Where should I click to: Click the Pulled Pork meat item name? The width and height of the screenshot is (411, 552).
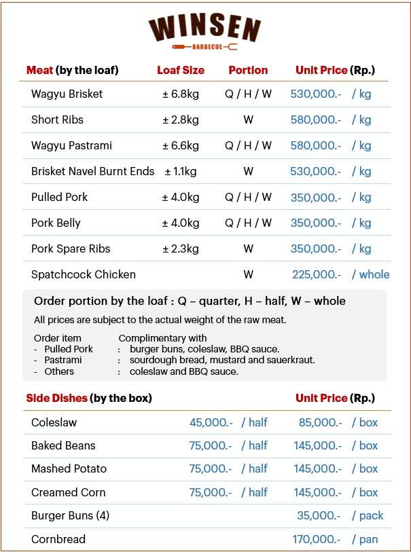tap(59, 197)
